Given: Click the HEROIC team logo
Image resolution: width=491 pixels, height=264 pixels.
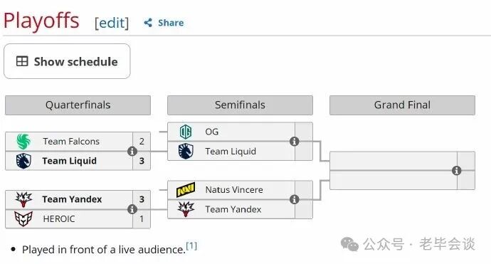Looking at the screenshot, I should 23,218.
